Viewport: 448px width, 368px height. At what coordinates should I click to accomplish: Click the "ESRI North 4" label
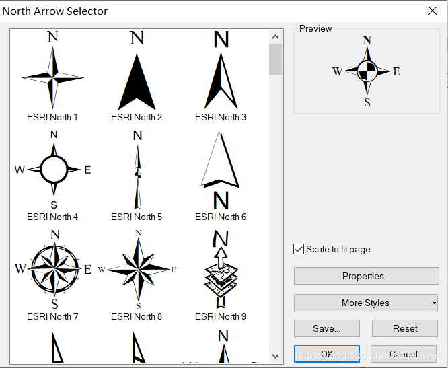click(52, 217)
